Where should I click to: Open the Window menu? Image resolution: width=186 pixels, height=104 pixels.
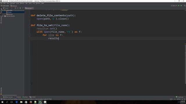[x=38, y=3]
